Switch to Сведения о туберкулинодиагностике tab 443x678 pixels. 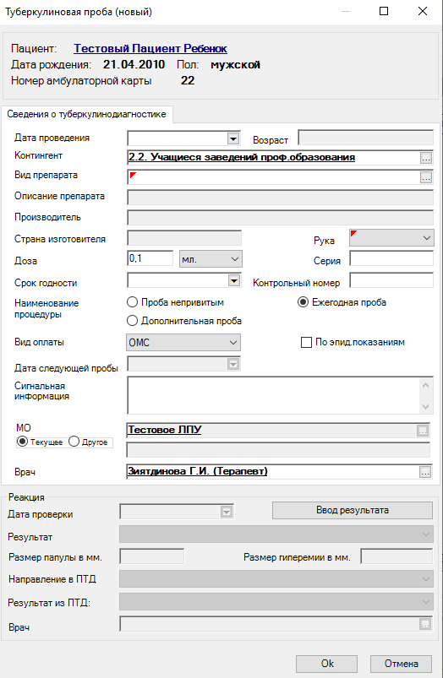tap(86, 115)
